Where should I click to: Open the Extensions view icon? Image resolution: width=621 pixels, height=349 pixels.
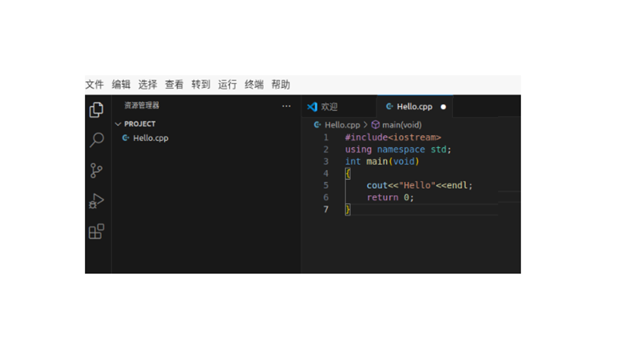[x=96, y=231]
